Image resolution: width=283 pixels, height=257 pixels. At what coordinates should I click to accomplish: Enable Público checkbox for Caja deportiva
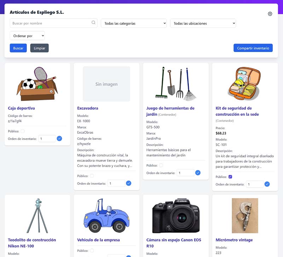pos(22,131)
